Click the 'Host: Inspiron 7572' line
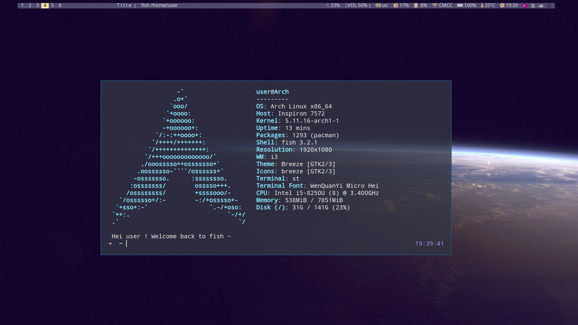Image resolution: width=578 pixels, height=325 pixels. click(x=291, y=113)
